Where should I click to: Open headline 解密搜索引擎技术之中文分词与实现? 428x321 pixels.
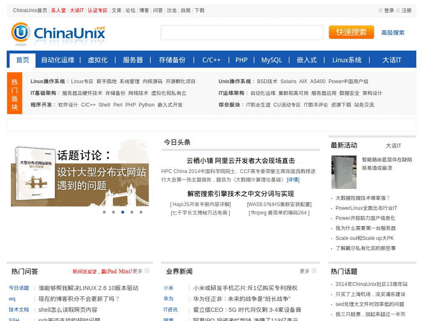pyautogui.click(x=240, y=194)
